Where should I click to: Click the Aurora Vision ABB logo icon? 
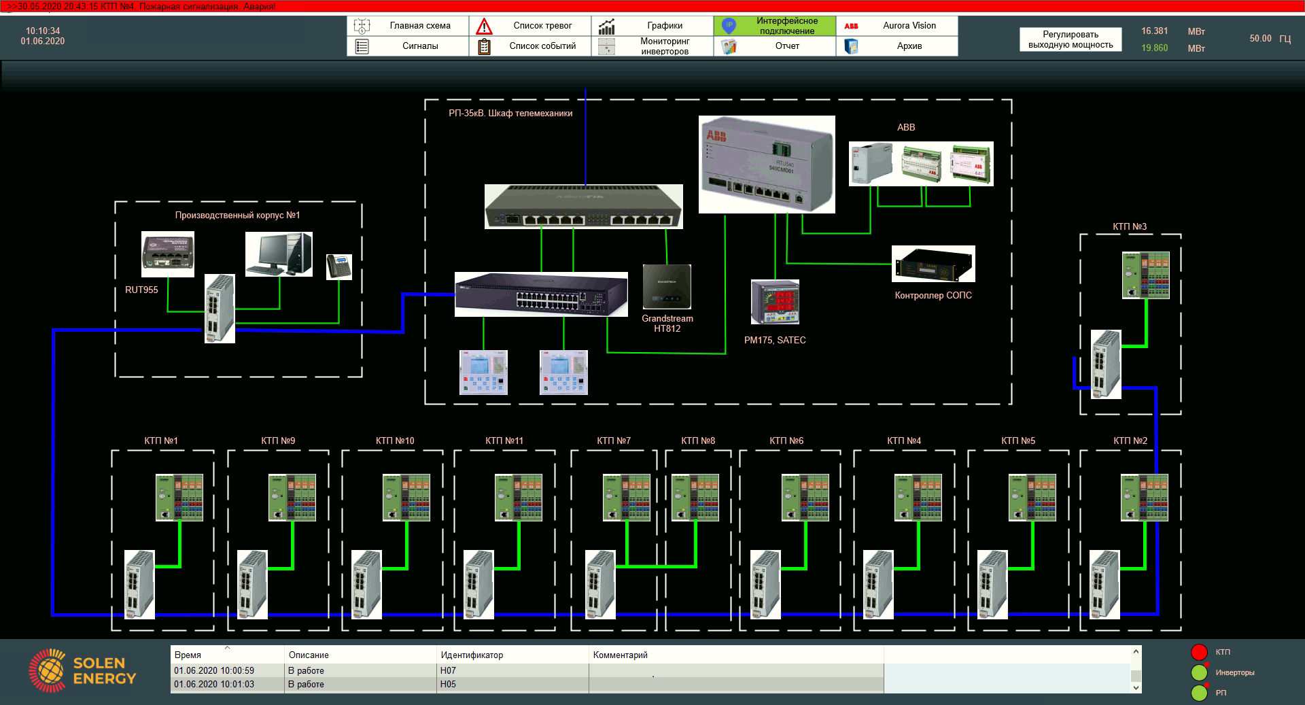(x=851, y=27)
